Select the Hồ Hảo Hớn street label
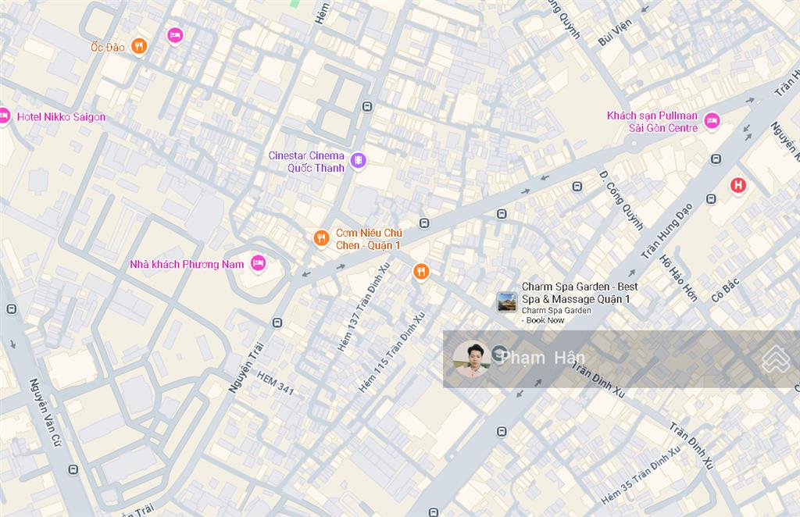The height and width of the screenshot is (517, 800). tap(678, 278)
